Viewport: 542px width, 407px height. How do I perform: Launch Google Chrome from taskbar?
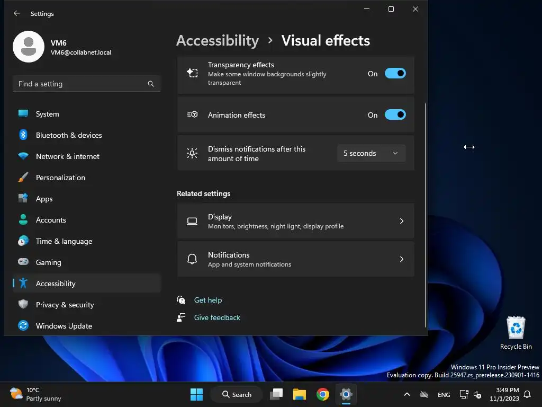[x=323, y=394]
